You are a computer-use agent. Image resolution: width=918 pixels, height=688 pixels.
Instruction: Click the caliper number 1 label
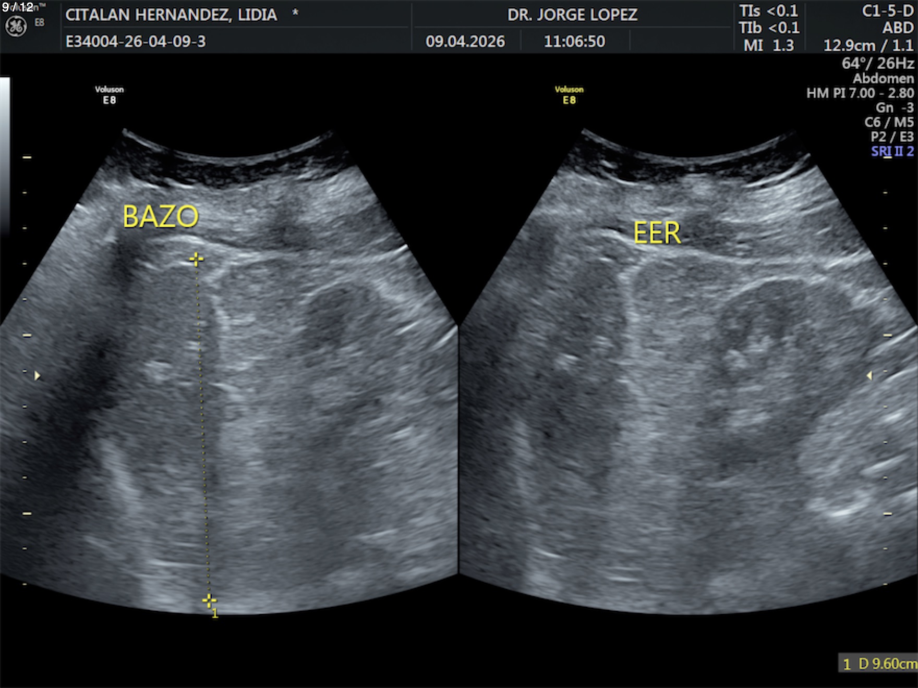[215, 614]
